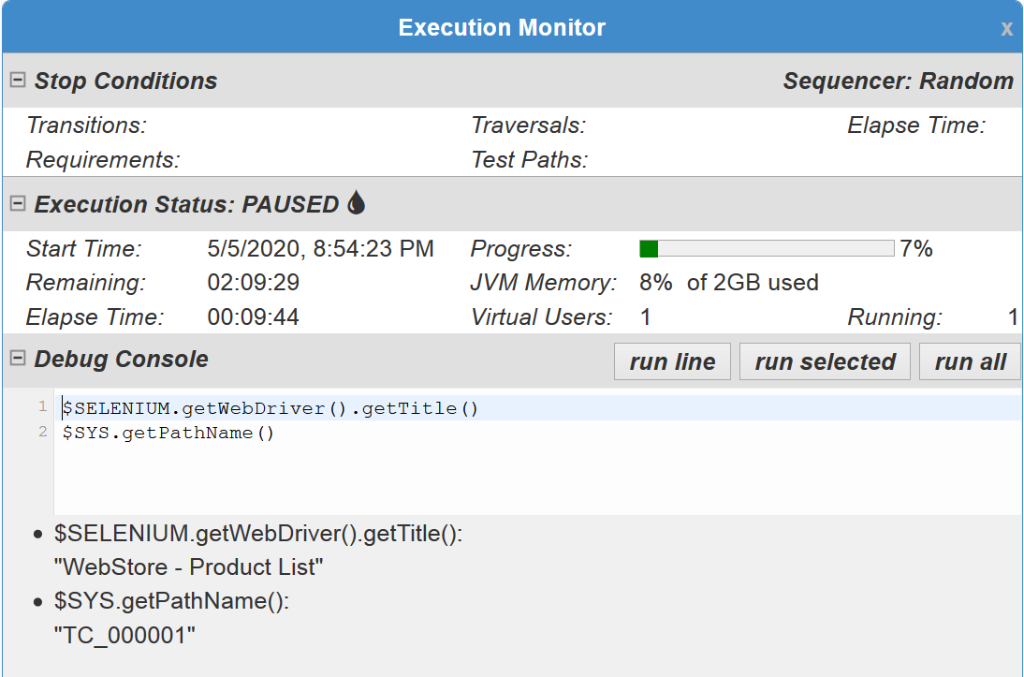Close the Execution Monitor dialog
The width and height of the screenshot is (1024, 677).
click(1006, 28)
